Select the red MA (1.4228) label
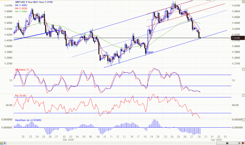245x145 pixels. 21,8
